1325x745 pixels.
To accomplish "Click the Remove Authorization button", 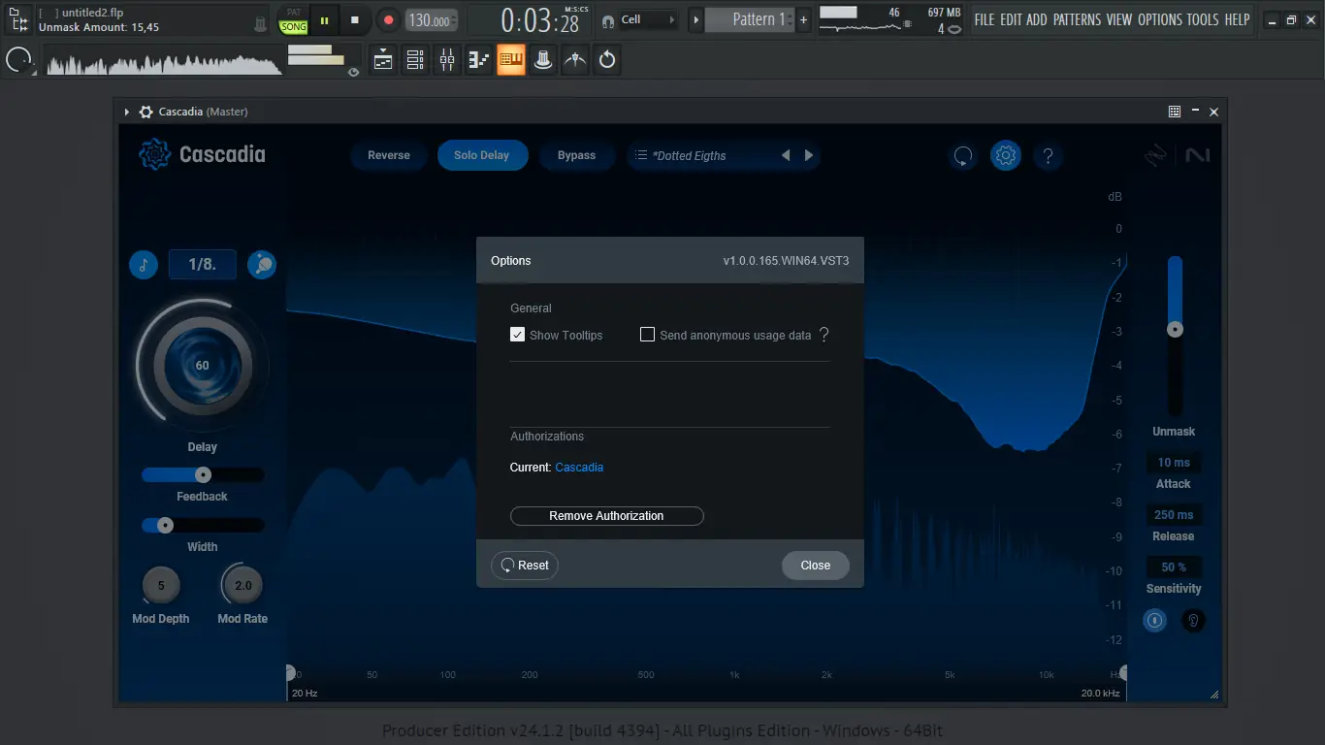I will tap(606, 515).
